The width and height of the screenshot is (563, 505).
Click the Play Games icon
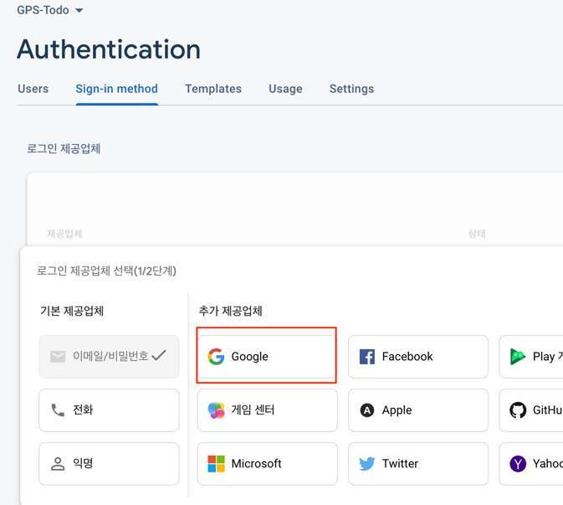[518, 357]
